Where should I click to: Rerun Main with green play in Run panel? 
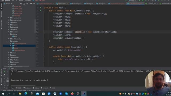(x=4, y=72)
